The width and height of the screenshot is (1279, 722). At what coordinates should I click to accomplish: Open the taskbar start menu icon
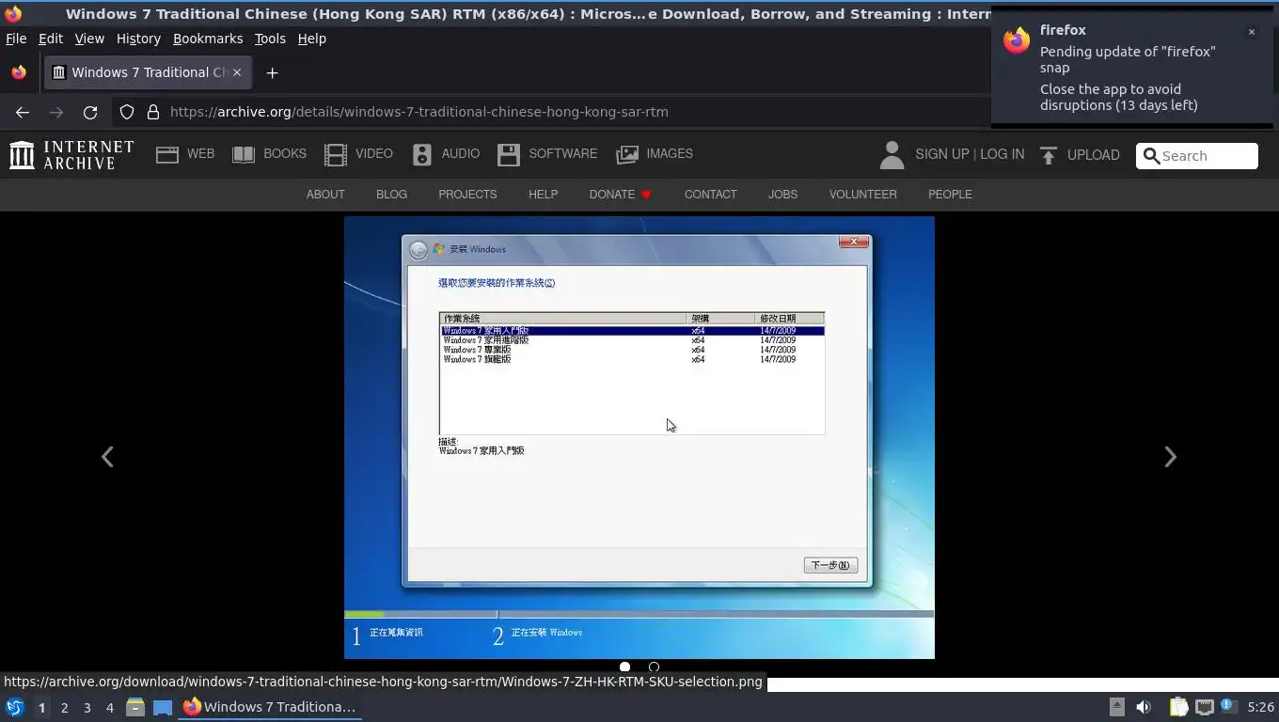pyautogui.click(x=15, y=707)
